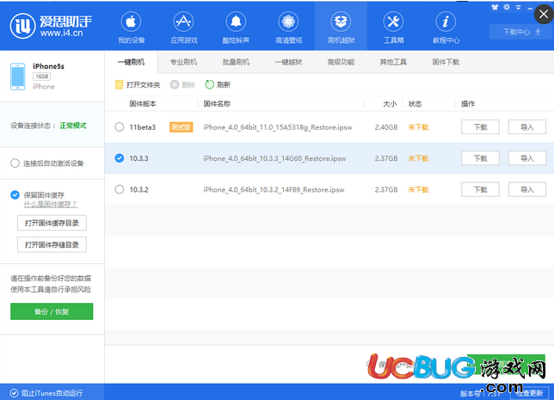Switch to 一键刷机 tab
This screenshot has height=400, width=554.
click(131, 62)
